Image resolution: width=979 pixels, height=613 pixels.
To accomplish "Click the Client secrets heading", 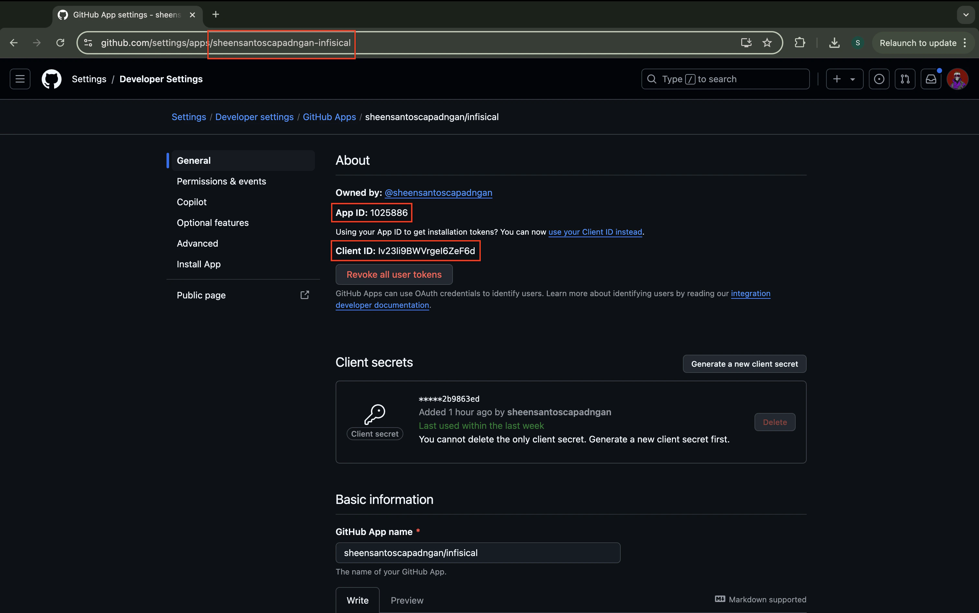I will pyautogui.click(x=374, y=362).
